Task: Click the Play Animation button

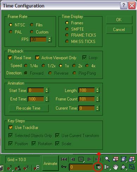Action: tap(81, 159)
